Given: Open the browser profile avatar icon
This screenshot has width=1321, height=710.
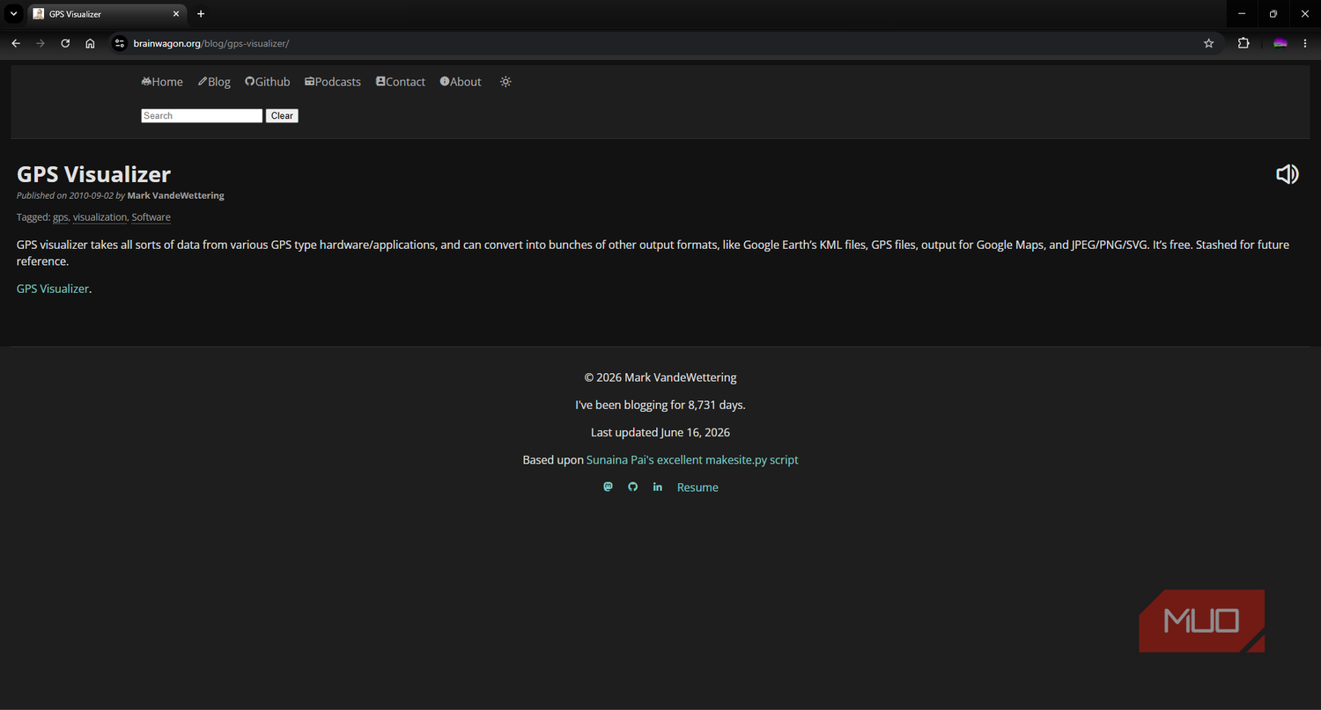Looking at the screenshot, I should (1280, 43).
